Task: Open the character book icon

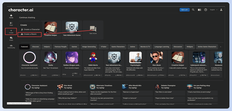Action: pyautogui.click(x=199, y=10)
